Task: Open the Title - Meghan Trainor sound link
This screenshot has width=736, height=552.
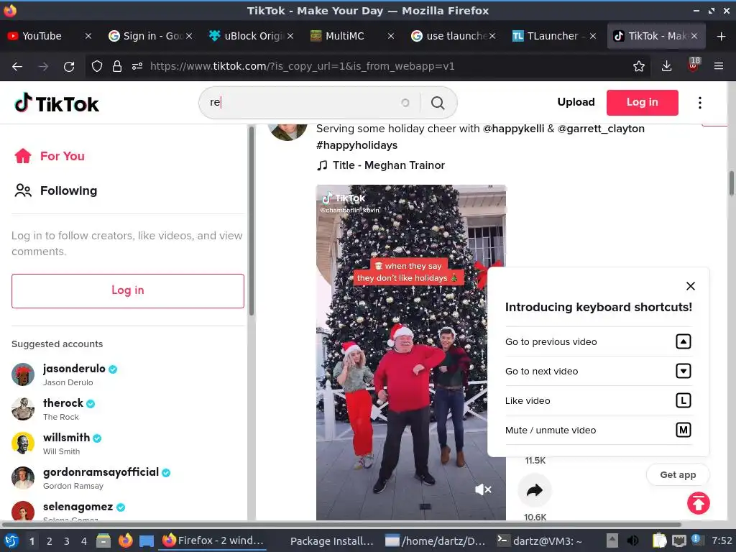Action: [x=381, y=165]
